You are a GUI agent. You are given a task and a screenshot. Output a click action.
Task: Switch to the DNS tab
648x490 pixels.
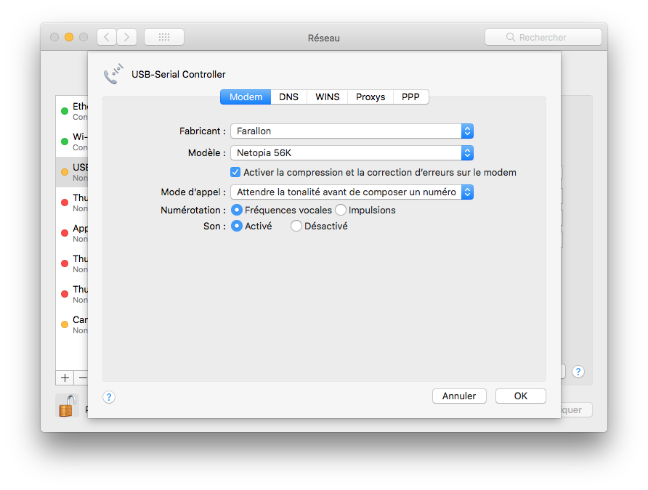pyautogui.click(x=288, y=97)
